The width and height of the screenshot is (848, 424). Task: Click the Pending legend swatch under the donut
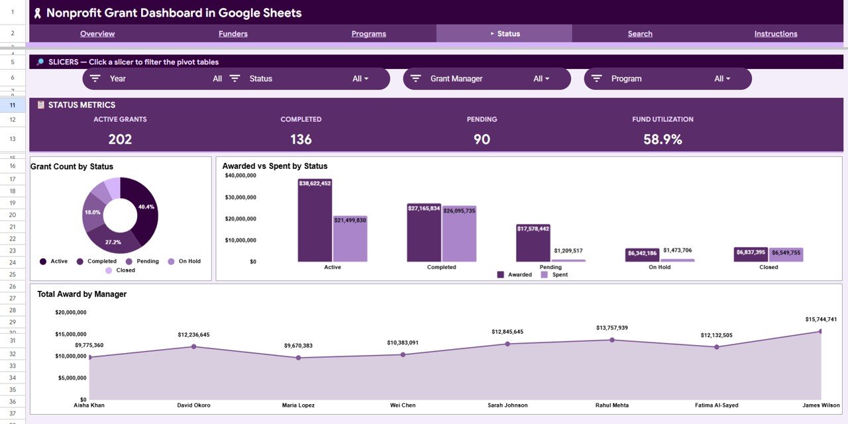click(129, 262)
